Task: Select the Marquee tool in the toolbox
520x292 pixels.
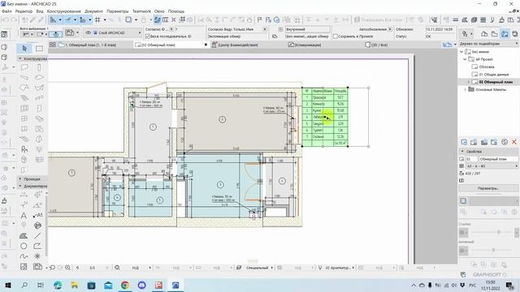Action: point(39,49)
